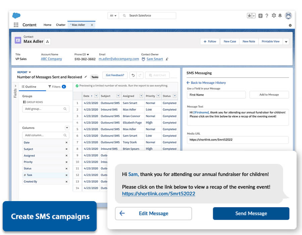Click the New Case button
This screenshot has height=235, width=302.
click(x=230, y=42)
